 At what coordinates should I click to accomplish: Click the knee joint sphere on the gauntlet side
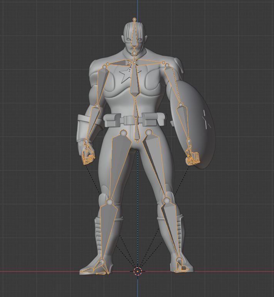coord(109,202)
